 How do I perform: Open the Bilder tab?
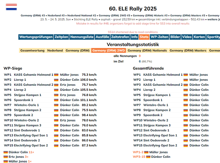pyautogui.click(x=175, y=37)
